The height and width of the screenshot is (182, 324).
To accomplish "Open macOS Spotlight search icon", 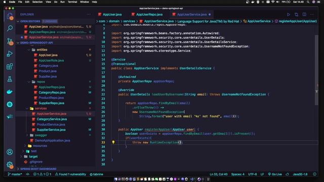I will pos(308,2).
